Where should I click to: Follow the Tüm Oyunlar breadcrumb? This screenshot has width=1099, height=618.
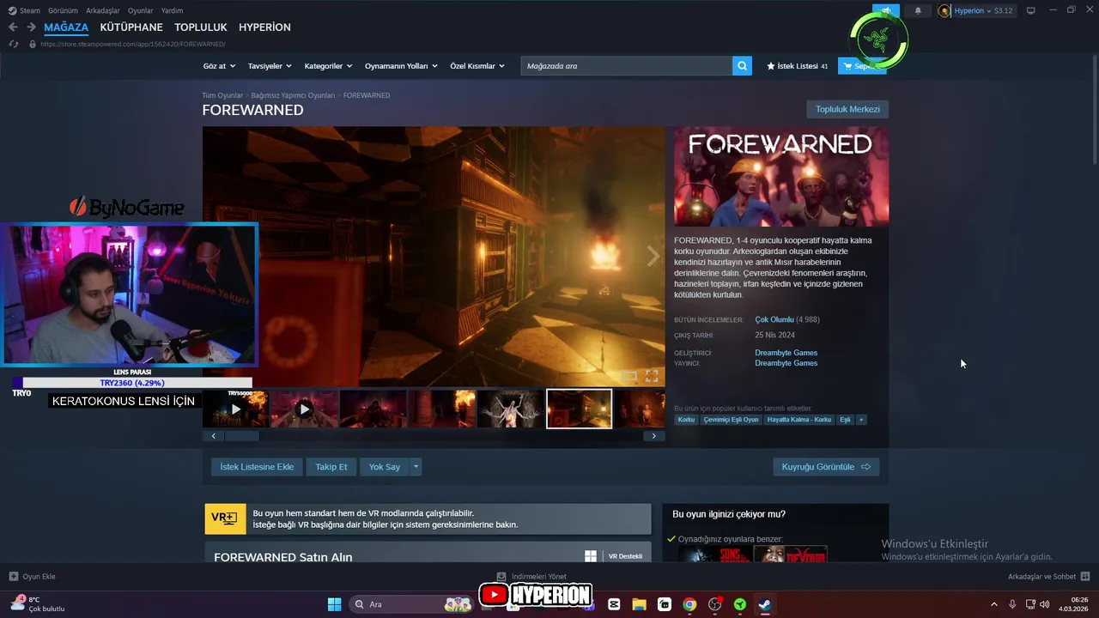[x=222, y=95]
